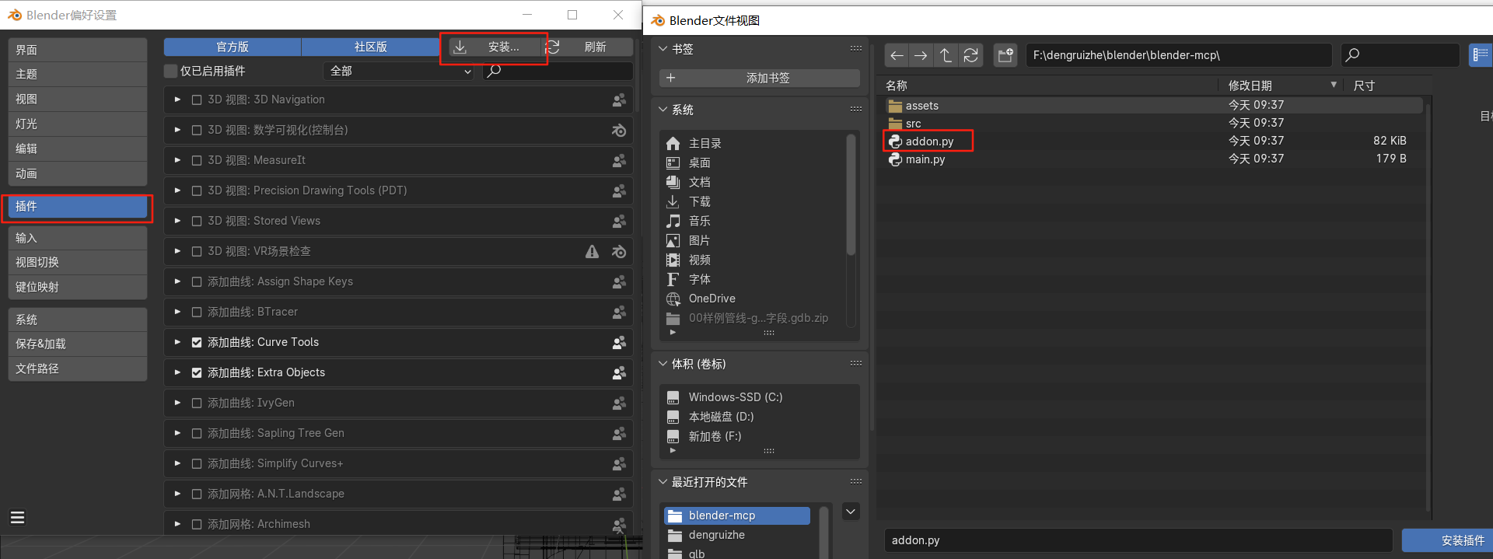Expand Assign Shape Keys add-on details

(177, 281)
